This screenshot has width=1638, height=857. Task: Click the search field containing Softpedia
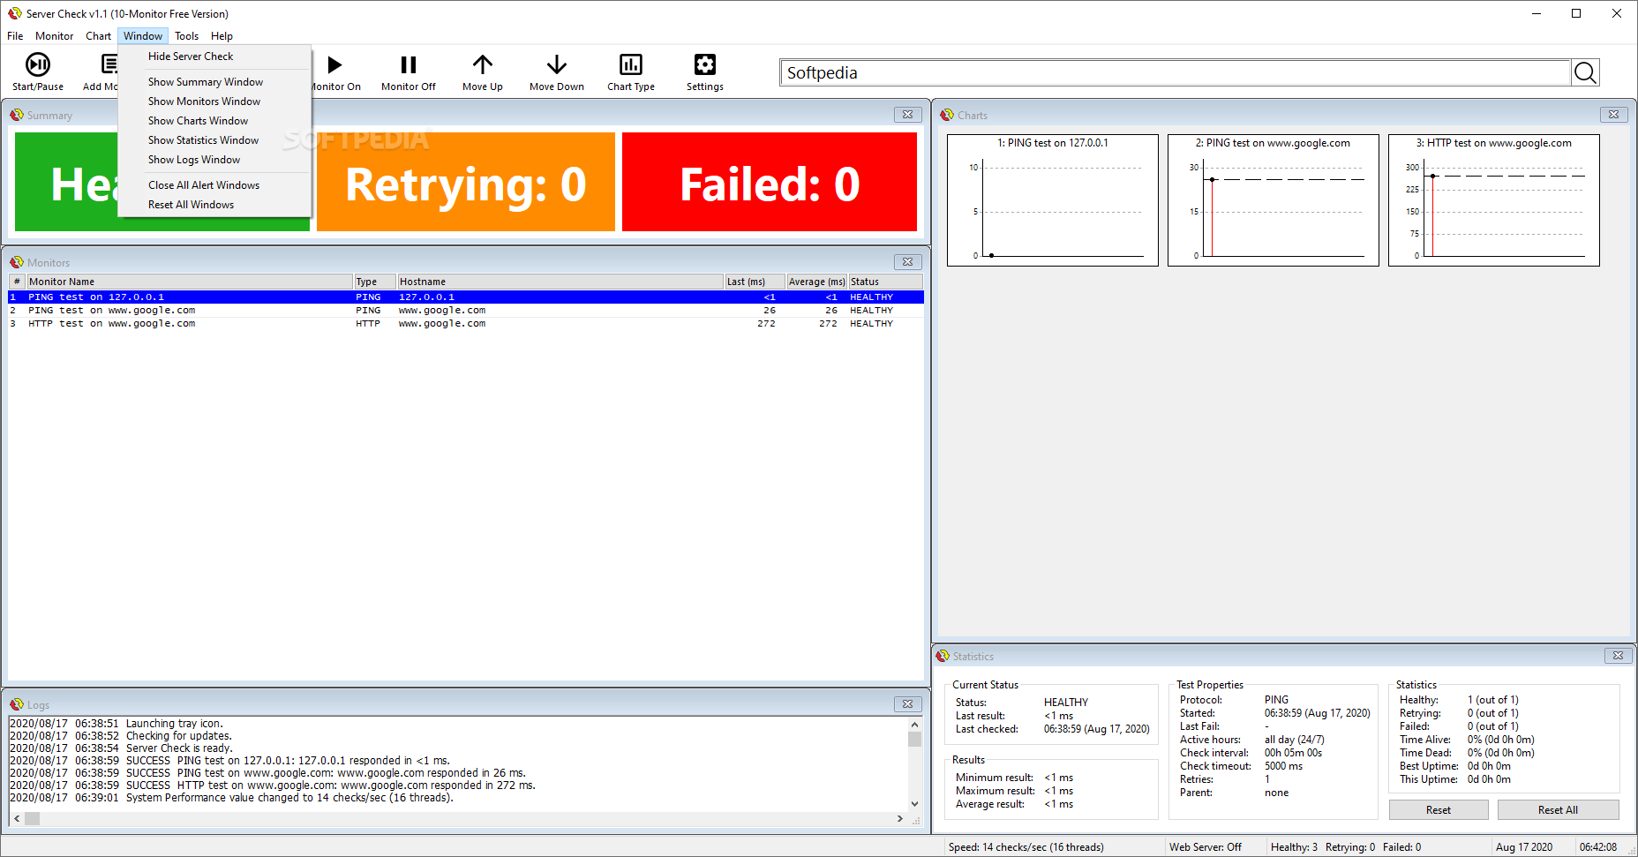click(x=1175, y=72)
